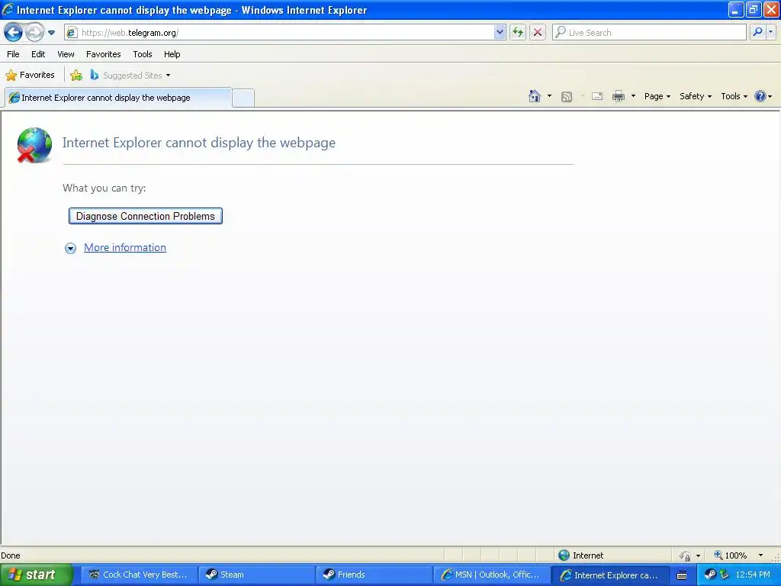Click the Protected Mode status icon
The image size is (781, 586).
point(686,555)
